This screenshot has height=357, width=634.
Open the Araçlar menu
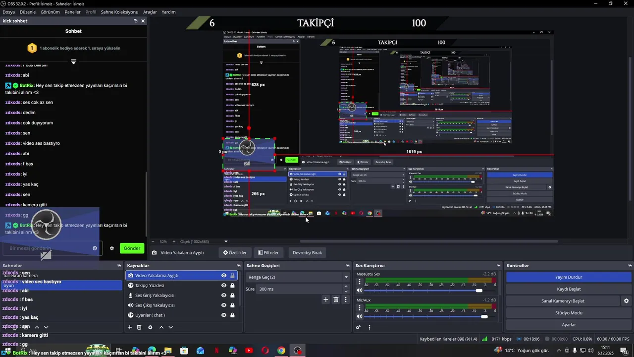(x=150, y=12)
